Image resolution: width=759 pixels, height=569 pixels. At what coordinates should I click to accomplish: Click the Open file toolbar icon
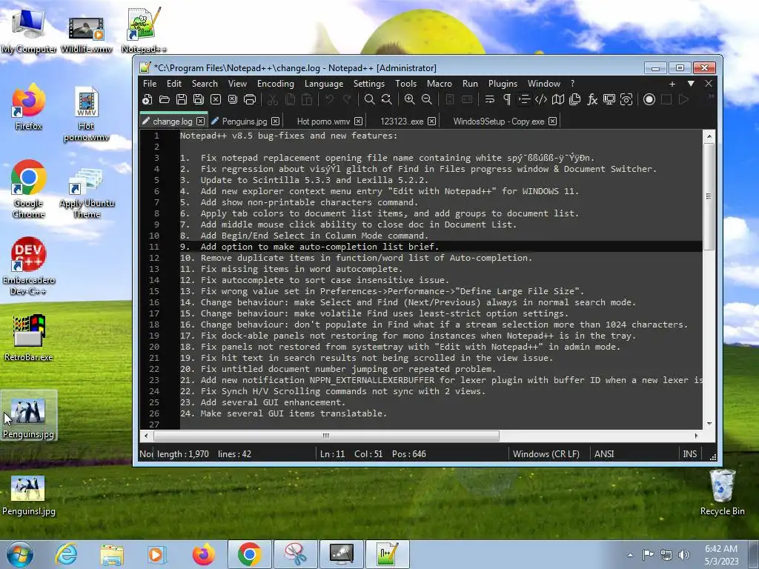tap(165, 100)
